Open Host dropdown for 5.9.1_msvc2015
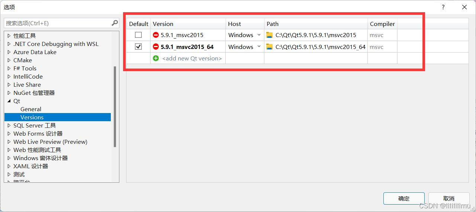This screenshot has width=476, height=212. 259,35
